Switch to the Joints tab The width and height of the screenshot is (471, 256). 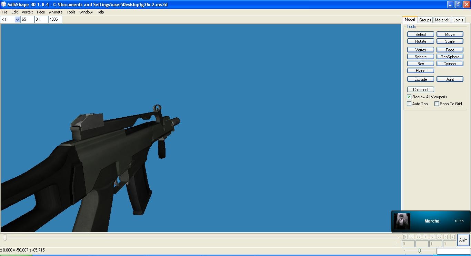pos(458,20)
